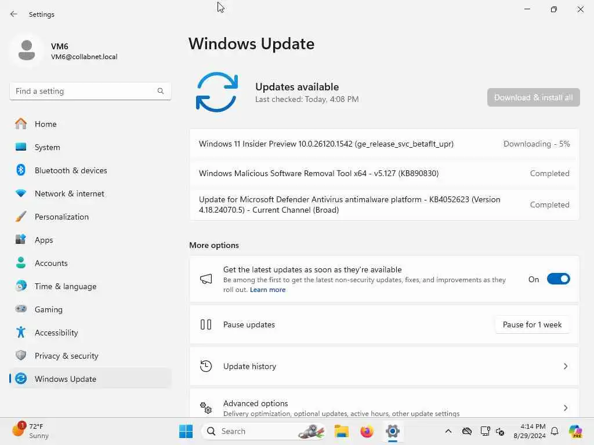594x445 pixels.
Task: Open the Learn more link
Action: [x=267, y=290]
